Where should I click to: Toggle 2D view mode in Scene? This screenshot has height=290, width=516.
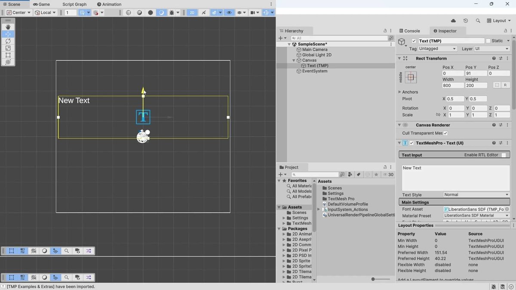coord(192,12)
